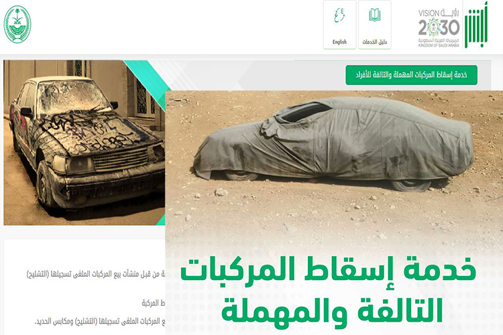Click the text line mentioning منشآت بيع المركبات

point(96,275)
